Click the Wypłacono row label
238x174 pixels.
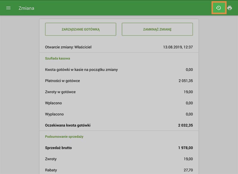click(54, 114)
